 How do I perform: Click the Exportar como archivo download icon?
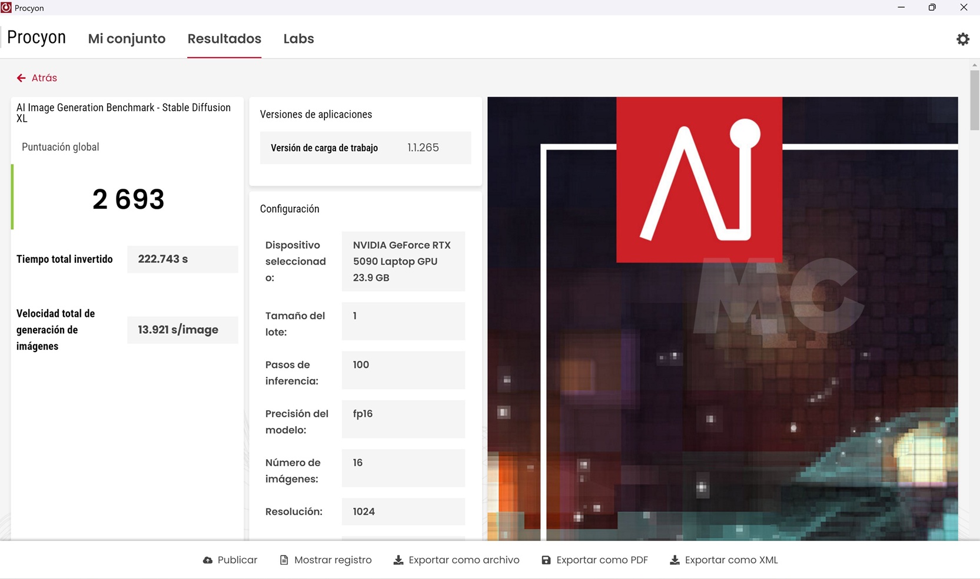(398, 560)
